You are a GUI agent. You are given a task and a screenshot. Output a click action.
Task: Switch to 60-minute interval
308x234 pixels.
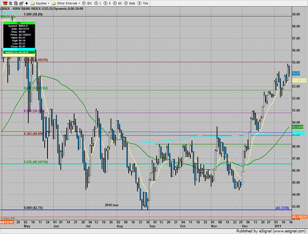(x=118, y=3)
